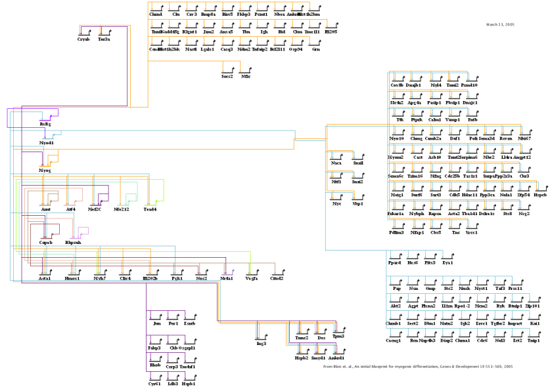
Task: Click the Myod1 gene node
Action: pyautogui.click(x=47, y=142)
